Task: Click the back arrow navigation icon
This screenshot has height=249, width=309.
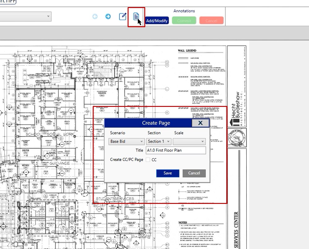Action: (95, 17)
